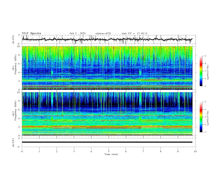Click the "ch.3(V)" axis label
Screen dimensions: 220x170
(13, 142)
